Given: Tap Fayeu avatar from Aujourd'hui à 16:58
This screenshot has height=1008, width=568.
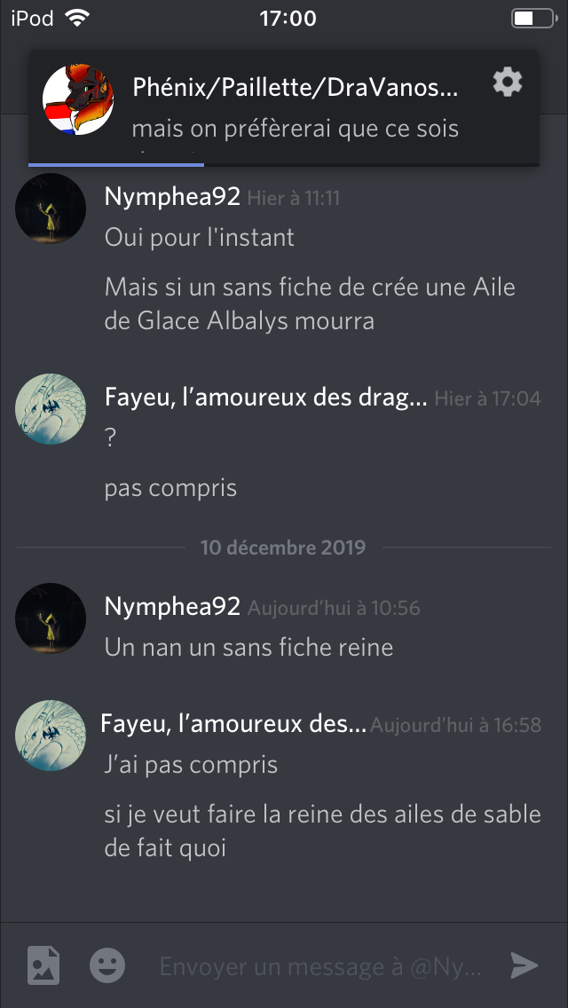Looking at the screenshot, I should click(x=51, y=736).
